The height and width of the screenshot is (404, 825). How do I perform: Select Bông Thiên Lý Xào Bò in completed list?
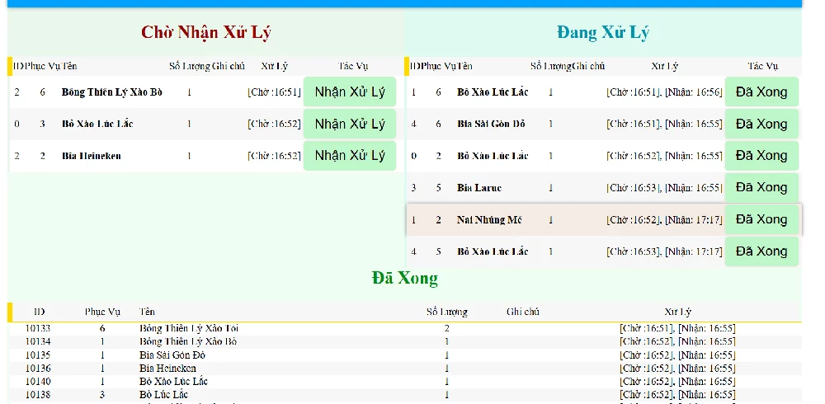[x=188, y=341]
